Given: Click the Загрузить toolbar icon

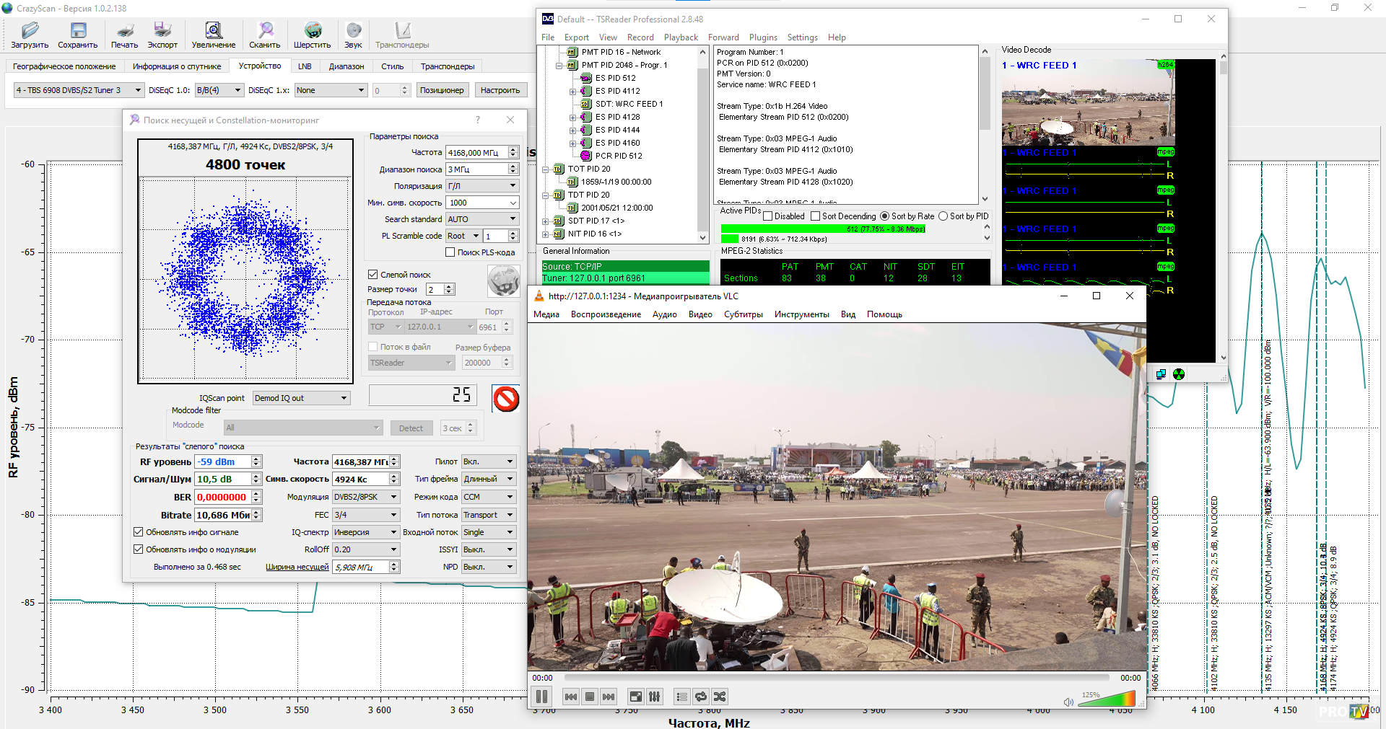Looking at the screenshot, I should [x=30, y=30].
